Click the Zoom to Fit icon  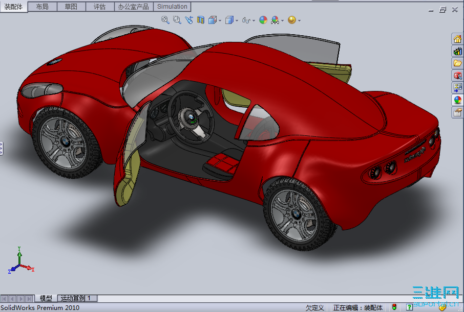pyautogui.click(x=165, y=20)
